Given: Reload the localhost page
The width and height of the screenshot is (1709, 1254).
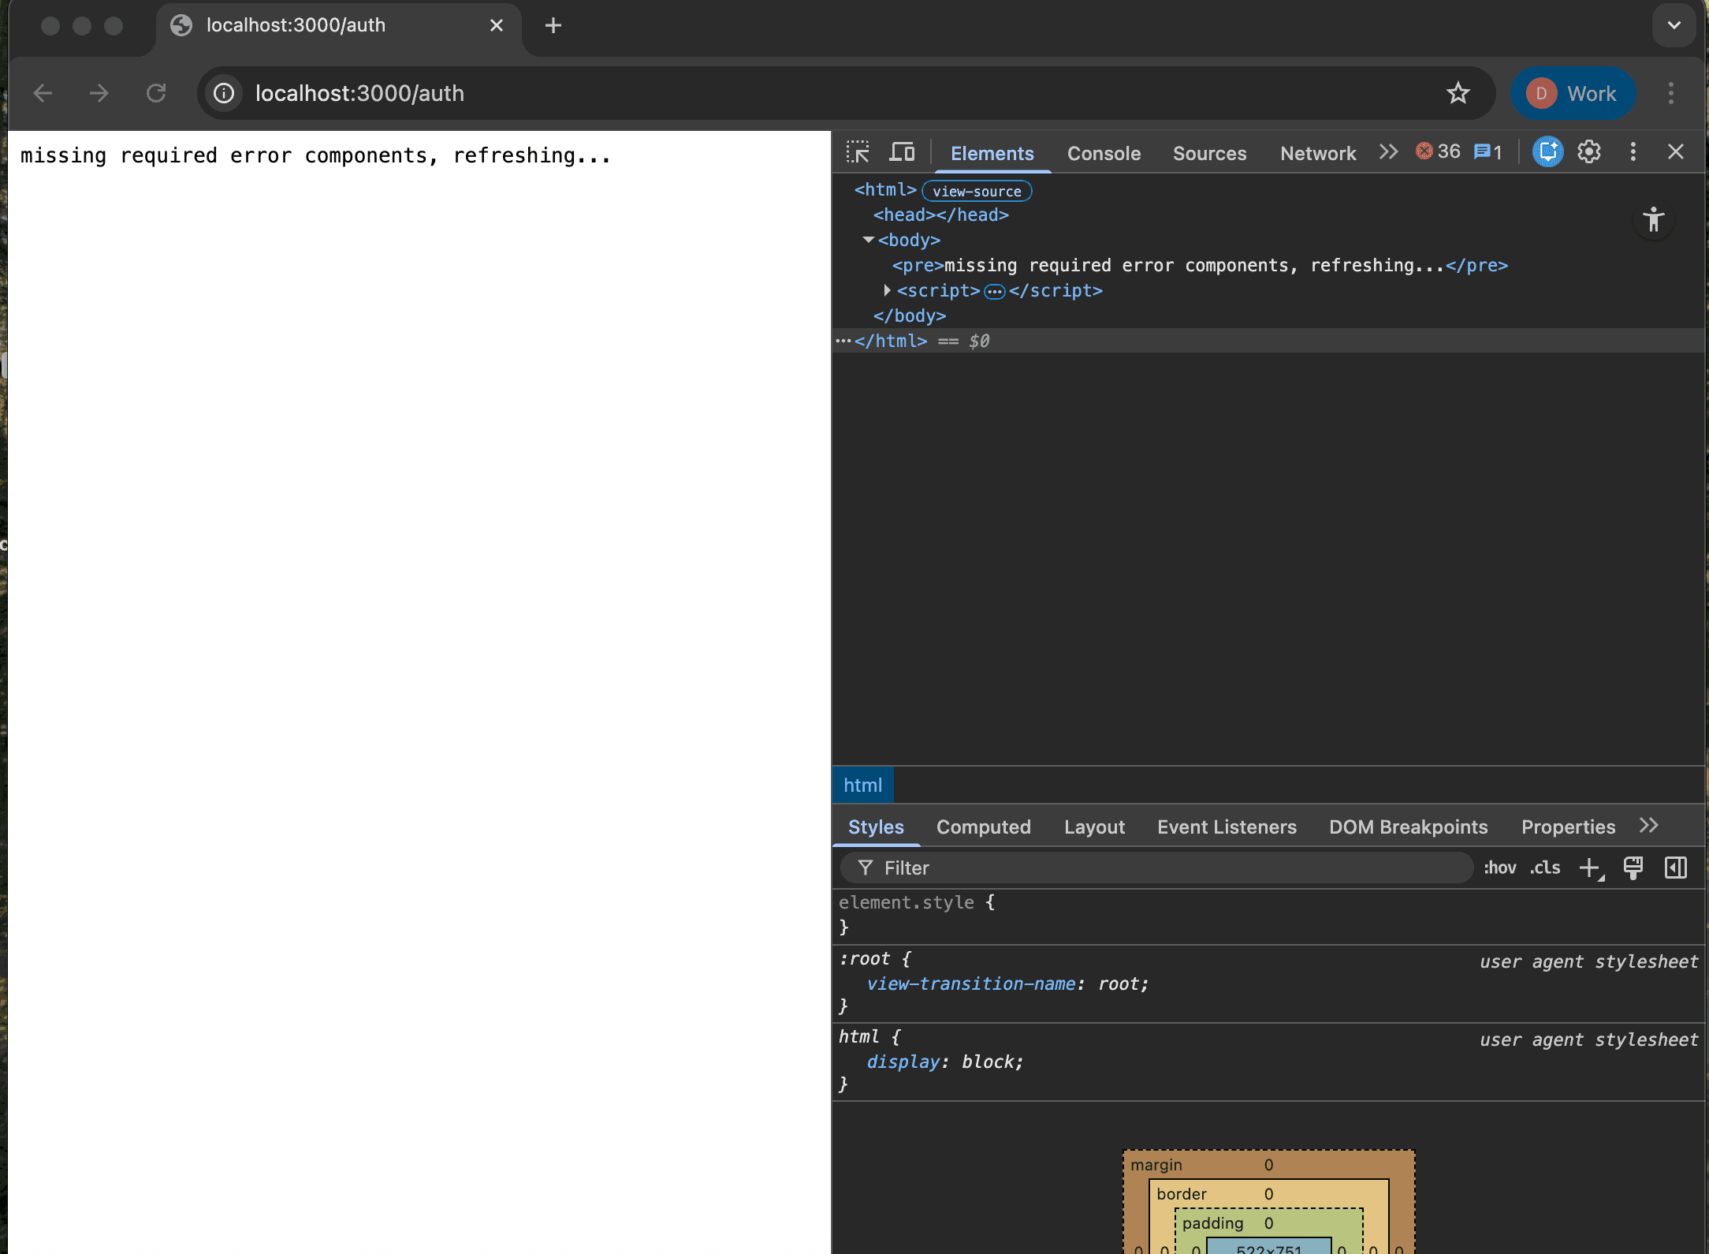Looking at the screenshot, I should point(156,93).
